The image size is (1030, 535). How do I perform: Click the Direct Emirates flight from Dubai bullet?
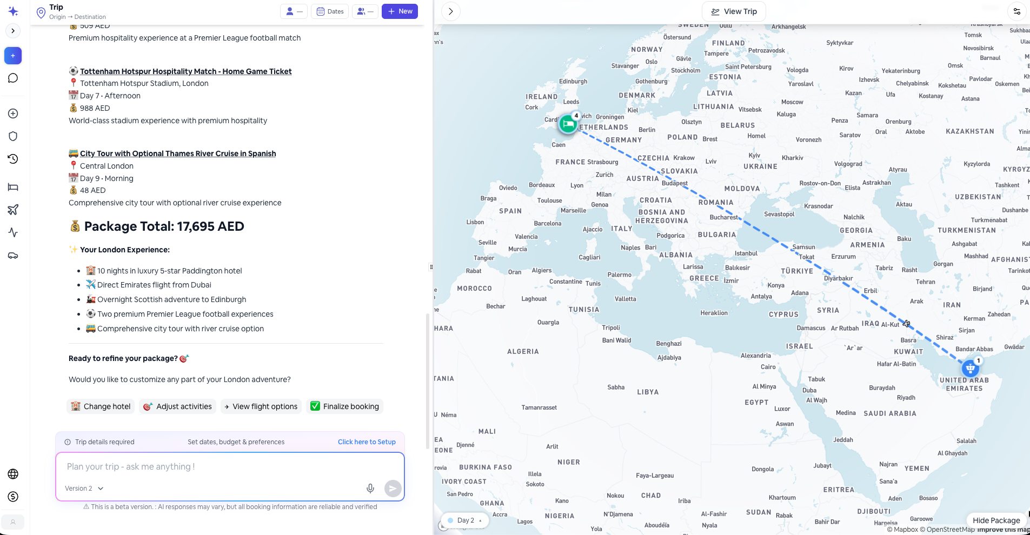point(154,285)
